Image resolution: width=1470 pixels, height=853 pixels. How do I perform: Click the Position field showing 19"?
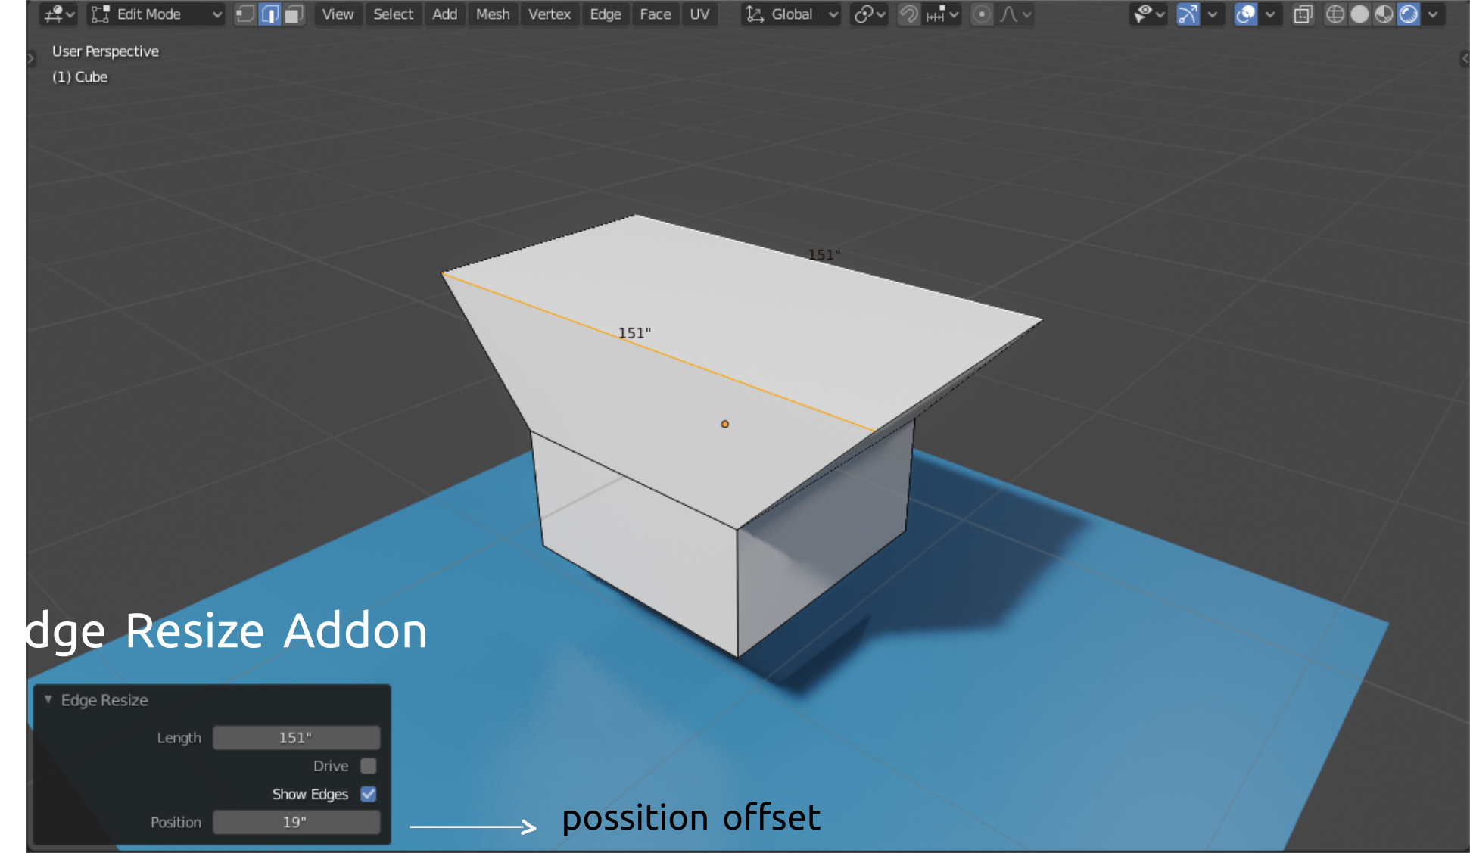(x=296, y=822)
